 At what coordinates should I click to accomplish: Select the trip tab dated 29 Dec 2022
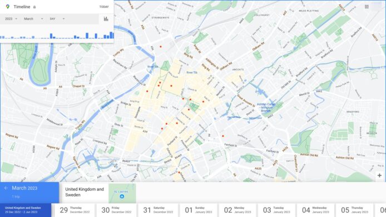tap(26, 210)
